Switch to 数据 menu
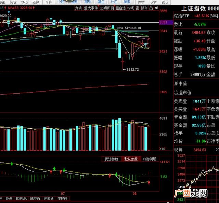The height and width of the screenshot is (203, 219). tap(13, 2)
